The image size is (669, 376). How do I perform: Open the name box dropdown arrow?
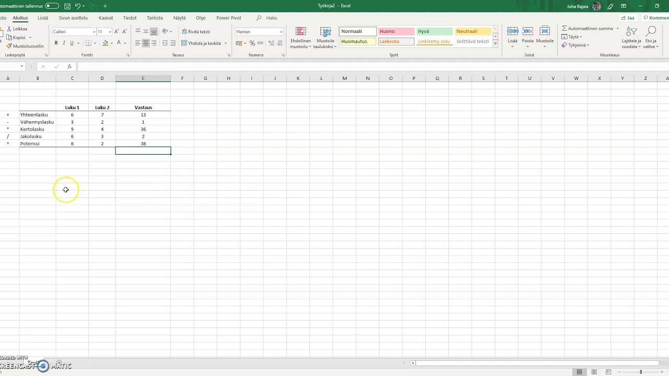pyautogui.click(x=22, y=66)
